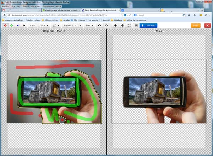Click the blue Download button
This screenshot has width=213, height=156.
(x=148, y=26)
